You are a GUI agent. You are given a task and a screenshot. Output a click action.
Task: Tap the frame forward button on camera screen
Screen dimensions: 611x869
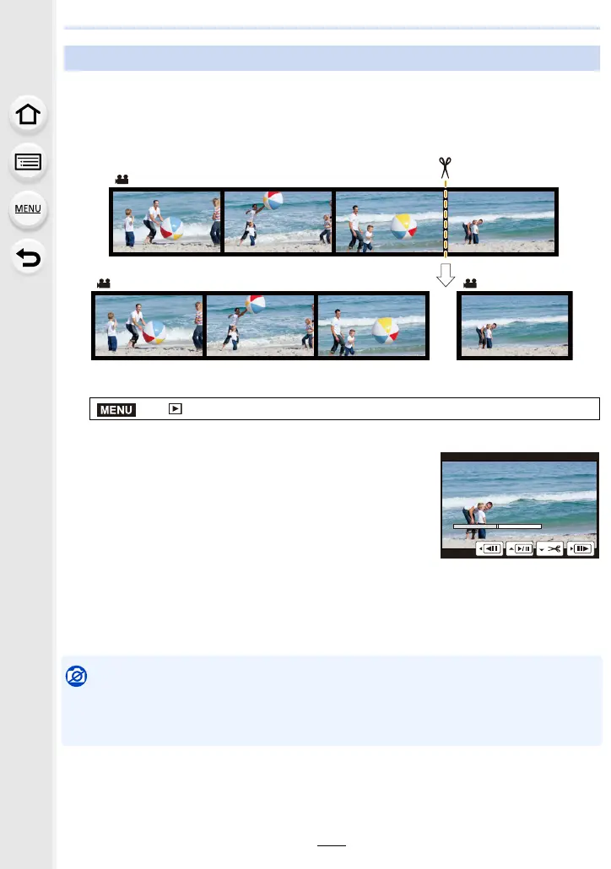(x=580, y=548)
